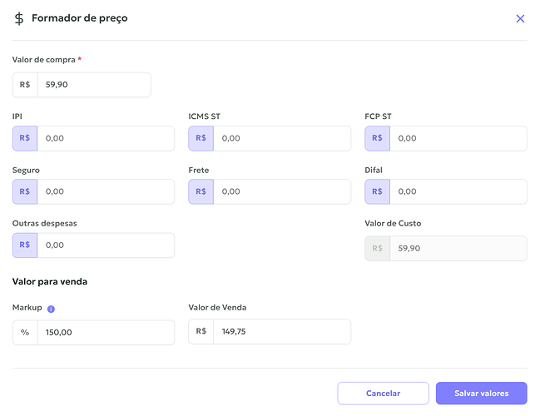Click the R$ prefix in IPI field

tap(25, 138)
